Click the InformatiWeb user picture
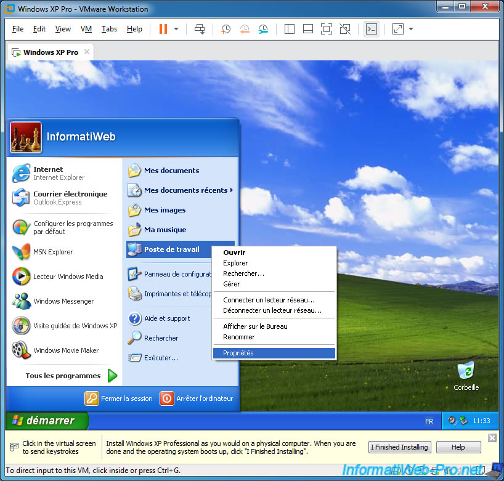Image resolution: width=504 pixels, height=481 pixels. pos(26,137)
